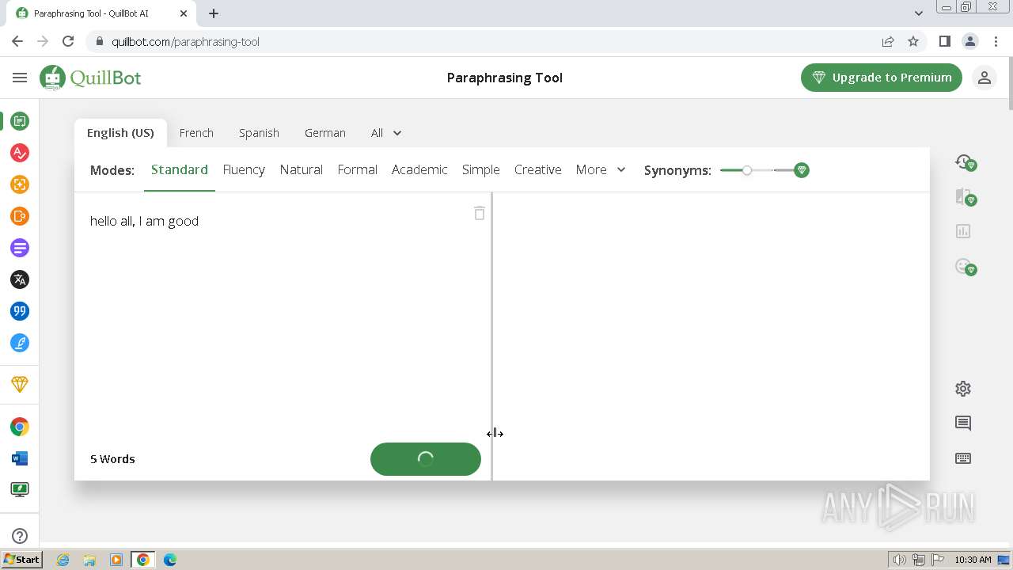Click the browser address bar URL
This screenshot has width=1013, height=570.
point(185,41)
